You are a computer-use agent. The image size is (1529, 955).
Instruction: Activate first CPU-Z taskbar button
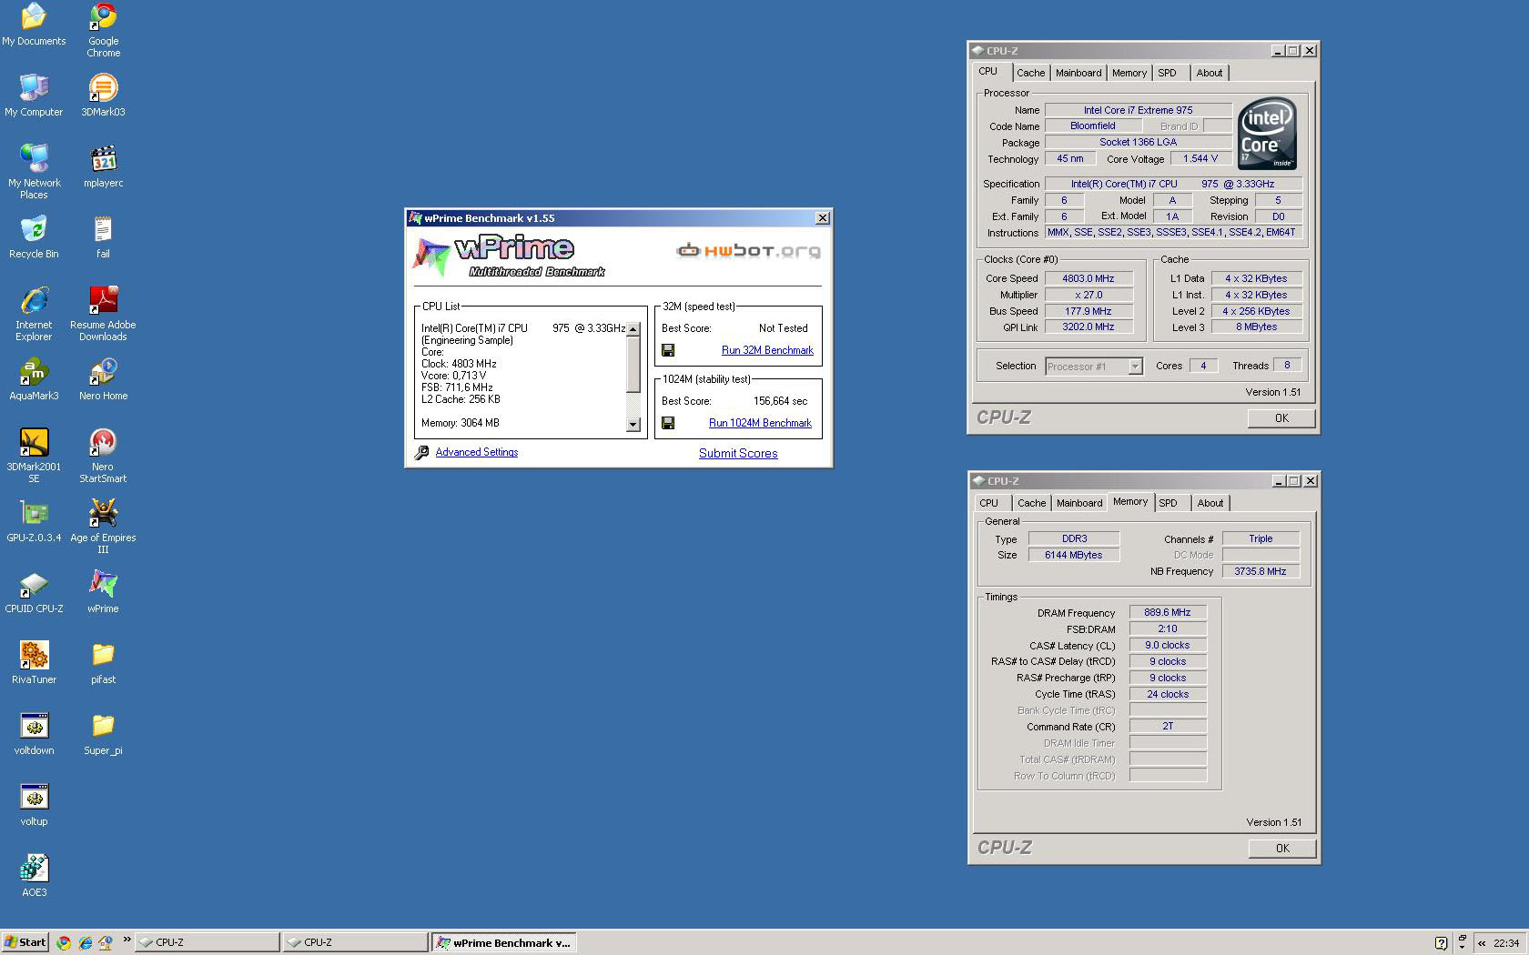(208, 942)
